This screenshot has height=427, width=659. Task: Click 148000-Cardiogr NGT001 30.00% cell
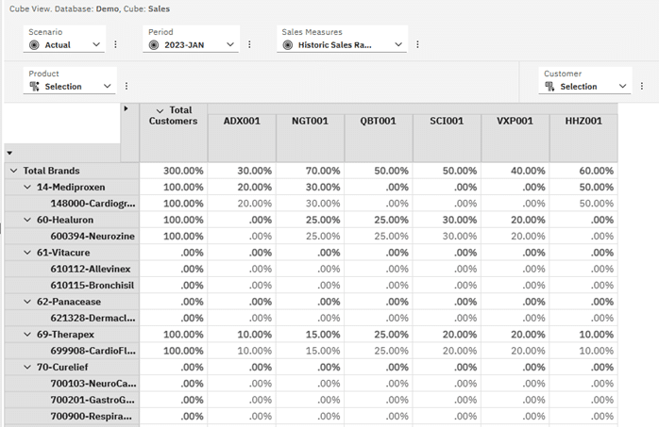pos(311,204)
